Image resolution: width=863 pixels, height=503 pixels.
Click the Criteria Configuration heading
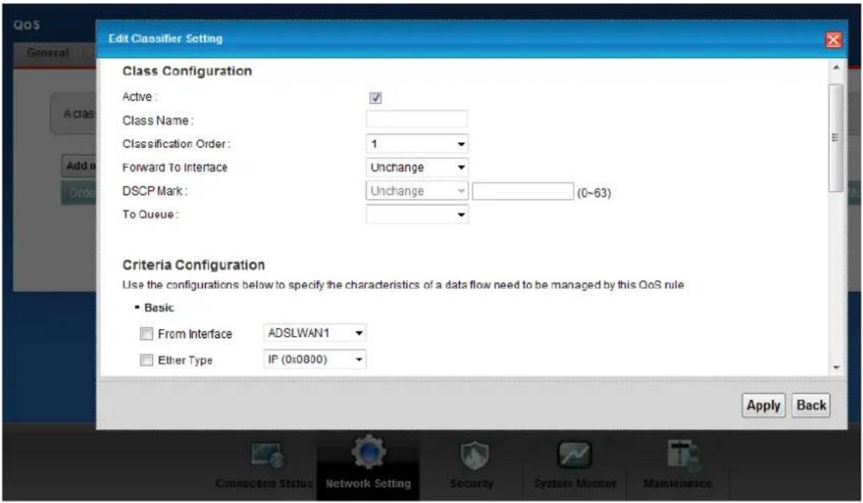coord(194,265)
